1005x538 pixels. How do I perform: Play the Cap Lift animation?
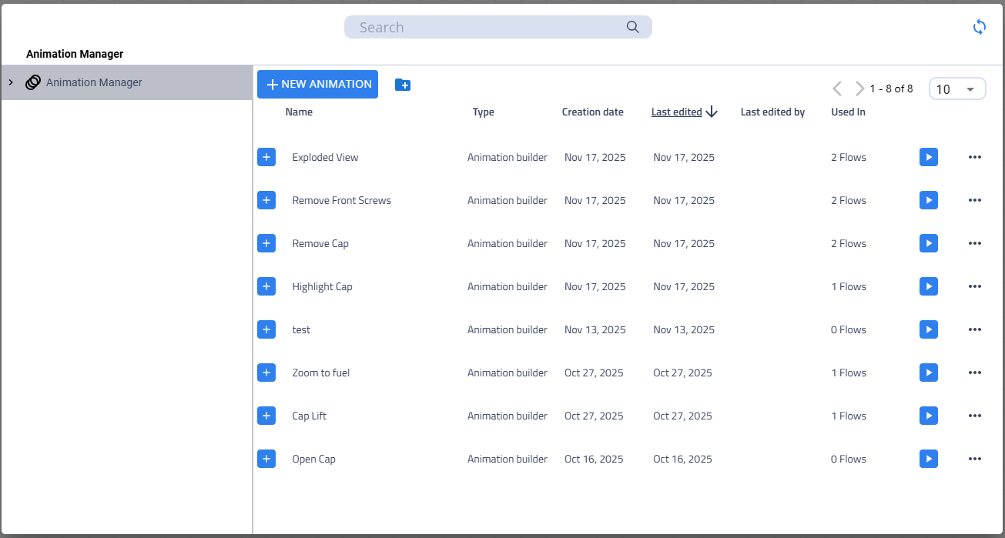click(928, 416)
